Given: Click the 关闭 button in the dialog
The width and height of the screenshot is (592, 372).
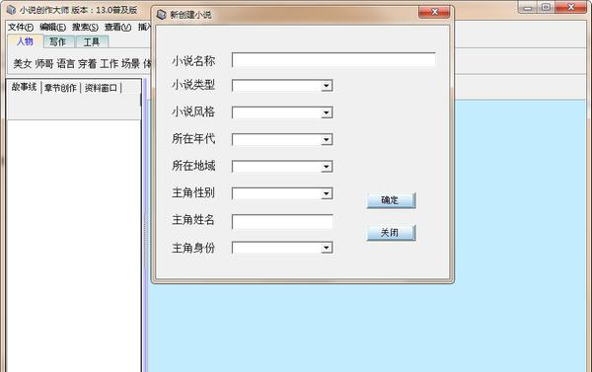Looking at the screenshot, I should pos(391,233).
